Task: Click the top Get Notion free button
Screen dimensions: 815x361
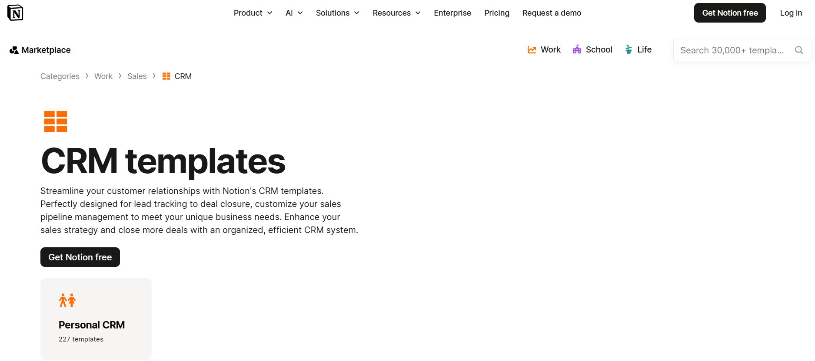Action: click(x=730, y=13)
